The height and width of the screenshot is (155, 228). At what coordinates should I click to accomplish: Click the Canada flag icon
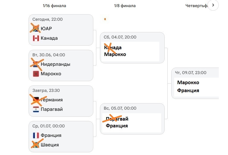coord(36,38)
